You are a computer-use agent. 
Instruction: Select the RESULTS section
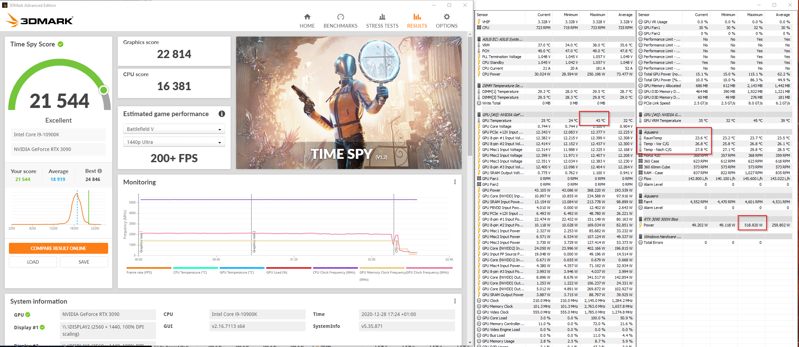(417, 21)
